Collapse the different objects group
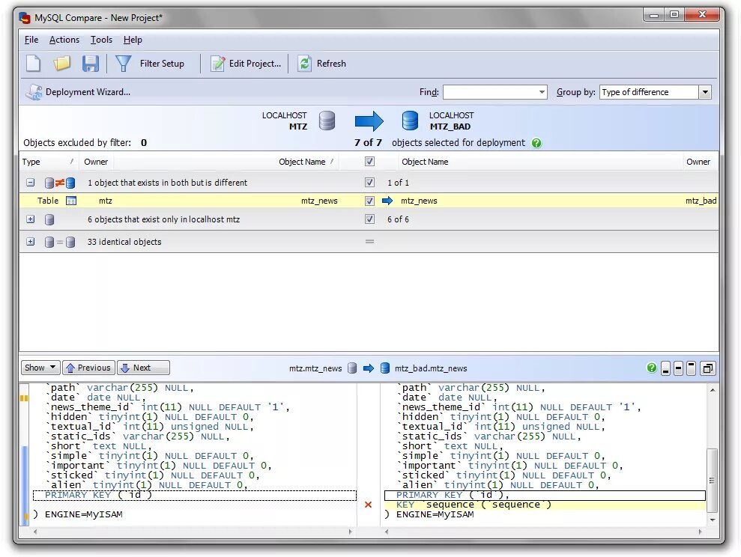This screenshot has height=557, width=741. tap(30, 182)
